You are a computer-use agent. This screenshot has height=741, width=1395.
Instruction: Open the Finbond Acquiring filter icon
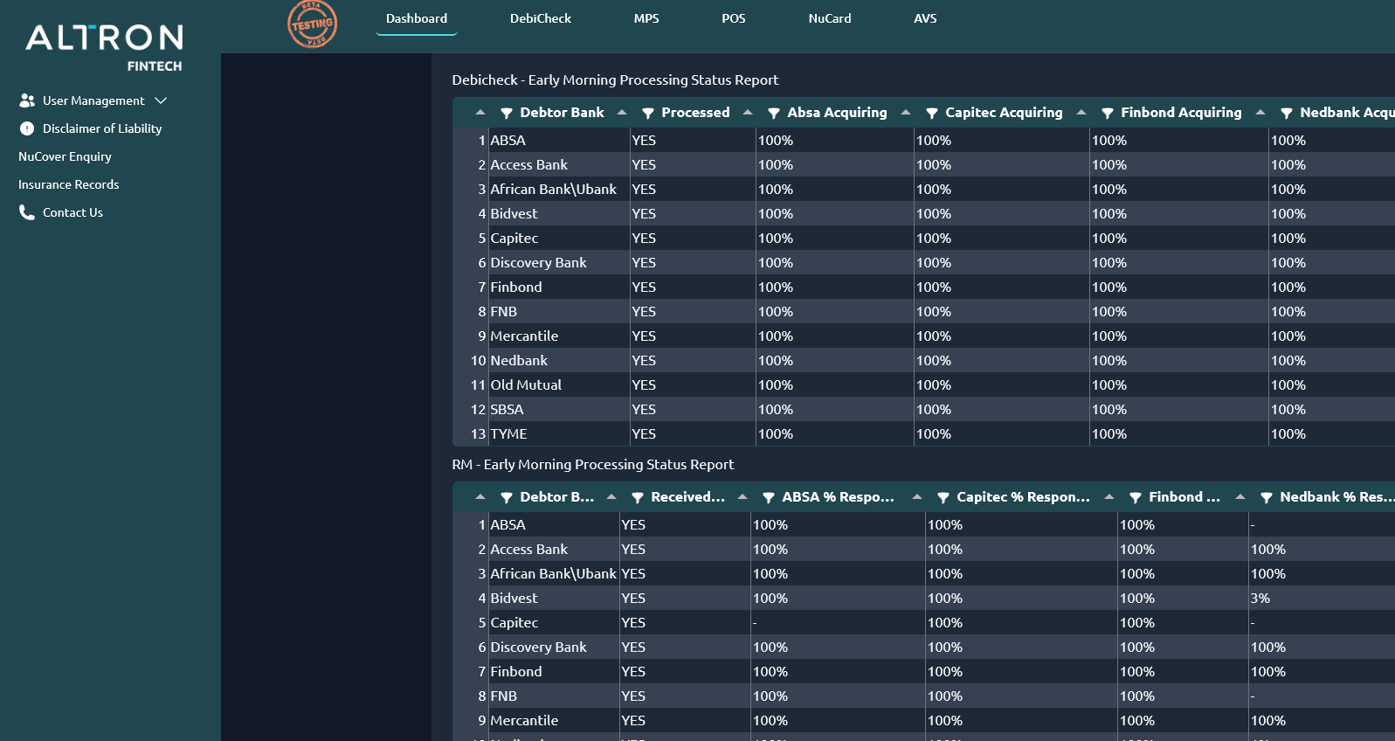pos(1108,113)
